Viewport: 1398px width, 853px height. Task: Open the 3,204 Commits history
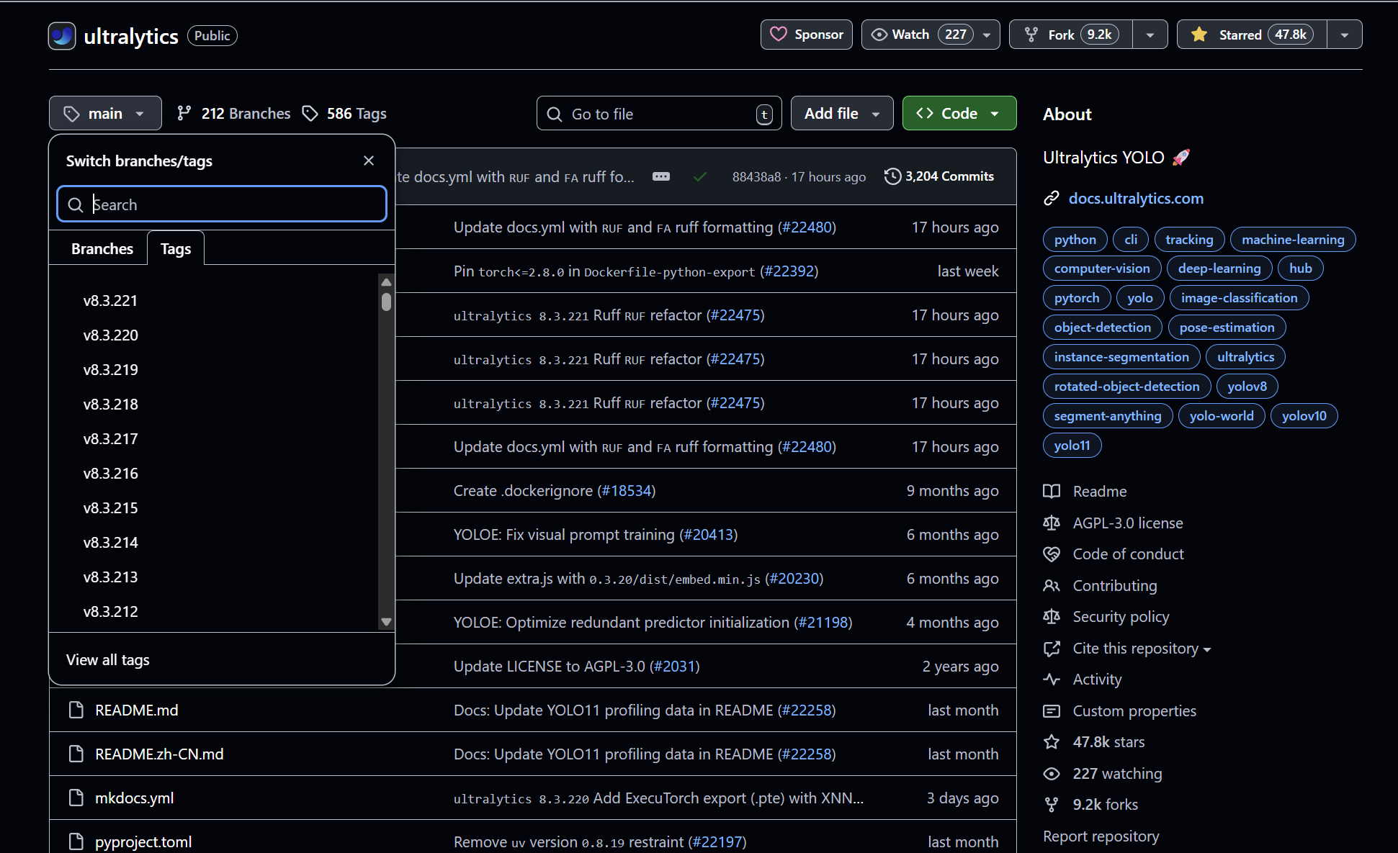939,176
